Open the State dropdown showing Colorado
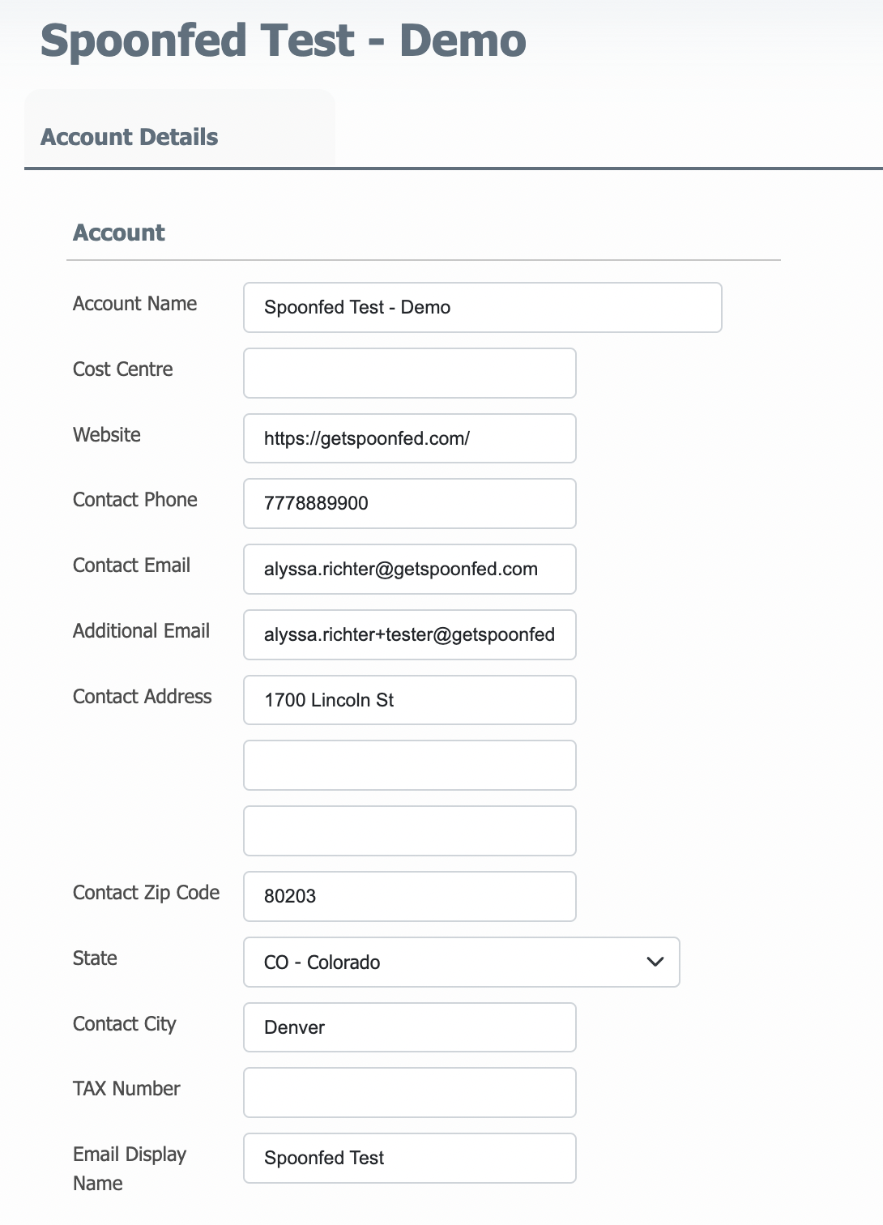Screen dimensions: 883x1225 point(462,962)
